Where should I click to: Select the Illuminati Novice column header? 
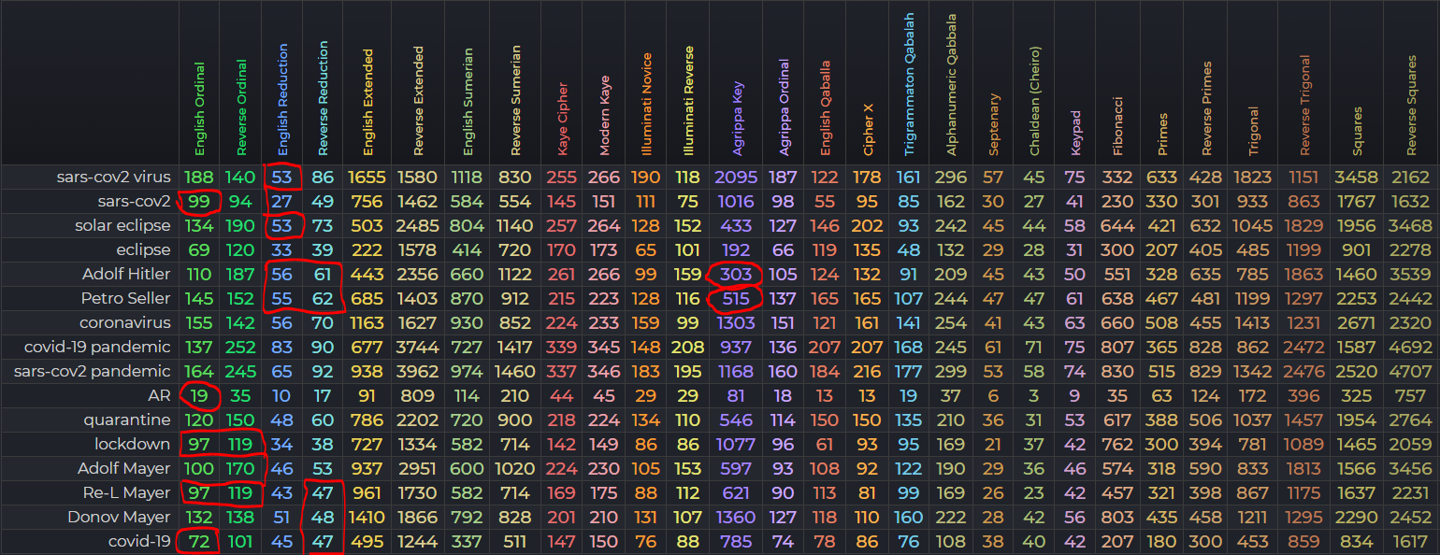(646, 104)
